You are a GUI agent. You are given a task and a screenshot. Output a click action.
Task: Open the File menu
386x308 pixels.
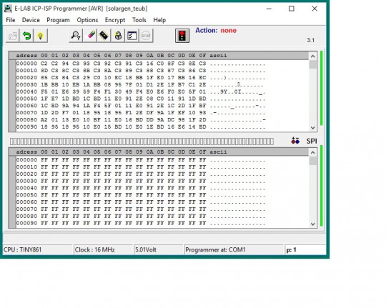[x=11, y=20]
